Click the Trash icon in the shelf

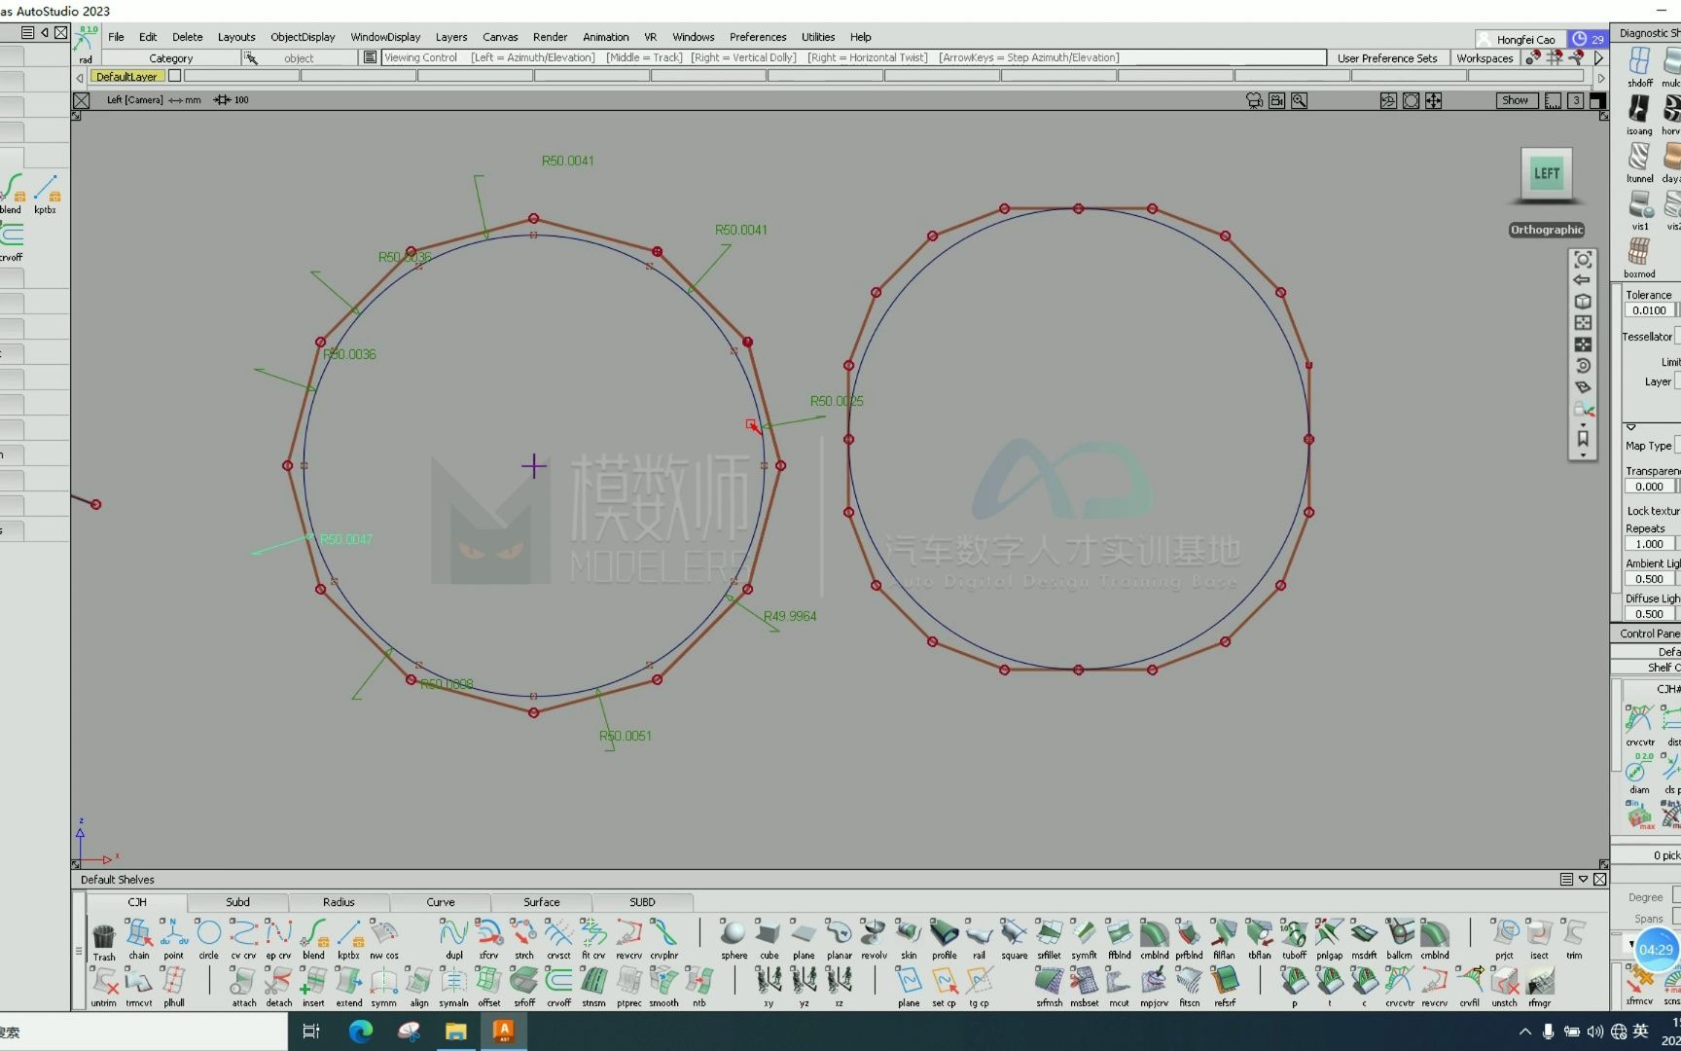104,941
